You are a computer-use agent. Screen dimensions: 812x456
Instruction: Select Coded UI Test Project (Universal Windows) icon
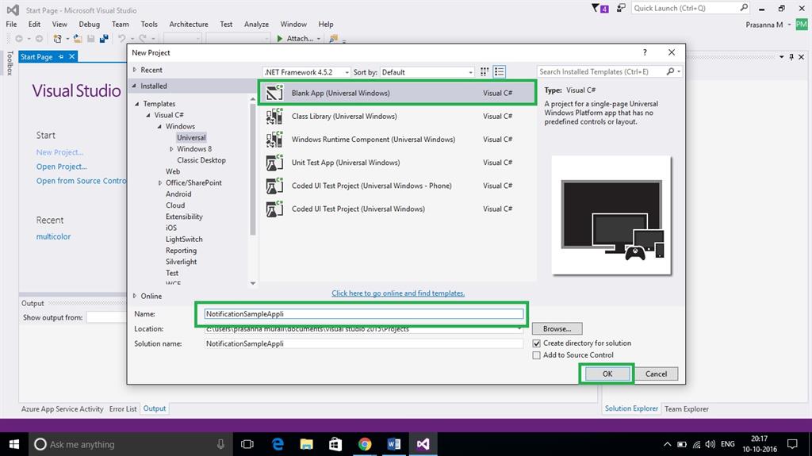[274, 209]
